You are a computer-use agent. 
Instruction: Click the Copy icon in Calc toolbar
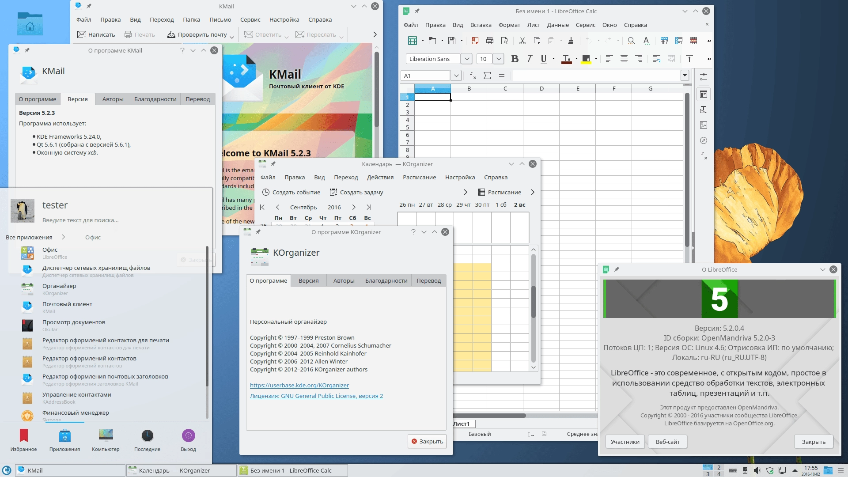537,41
